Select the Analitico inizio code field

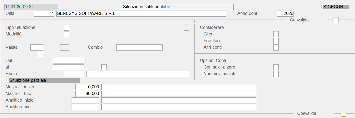click(x=85, y=100)
